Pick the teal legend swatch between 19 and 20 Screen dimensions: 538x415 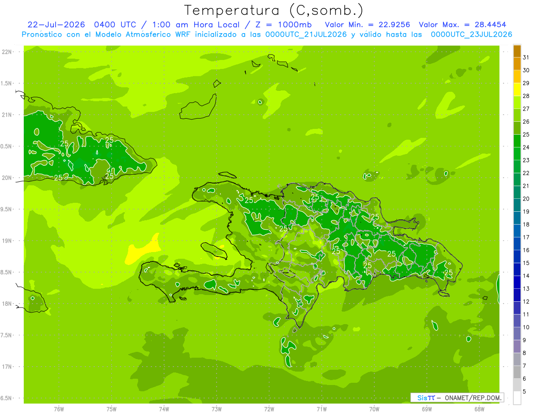tap(517, 205)
